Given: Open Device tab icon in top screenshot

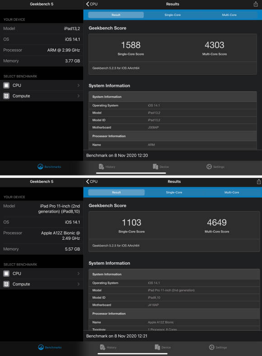Looking at the screenshot, I should (155, 166).
